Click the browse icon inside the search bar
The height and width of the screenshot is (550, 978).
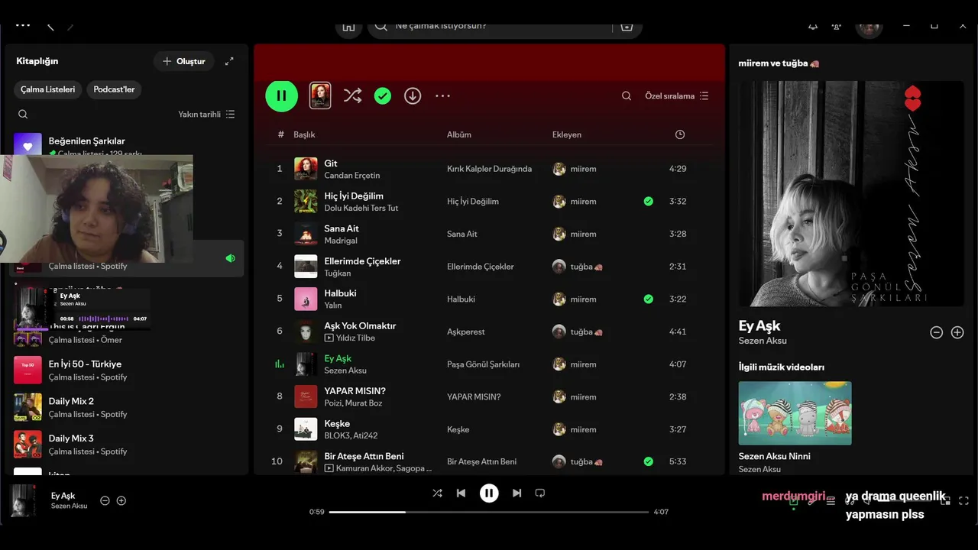(627, 26)
